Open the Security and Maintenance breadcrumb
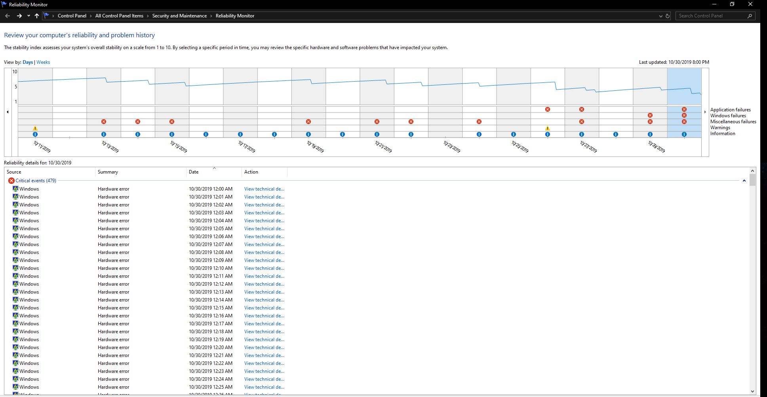767x397 pixels. (x=179, y=16)
